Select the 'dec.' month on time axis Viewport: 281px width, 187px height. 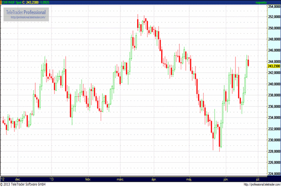click(18, 179)
